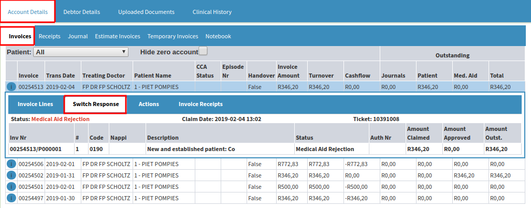Open the Uploaded Documents tab
The height and width of the screenshot is (208, 531).
(146, 12)
